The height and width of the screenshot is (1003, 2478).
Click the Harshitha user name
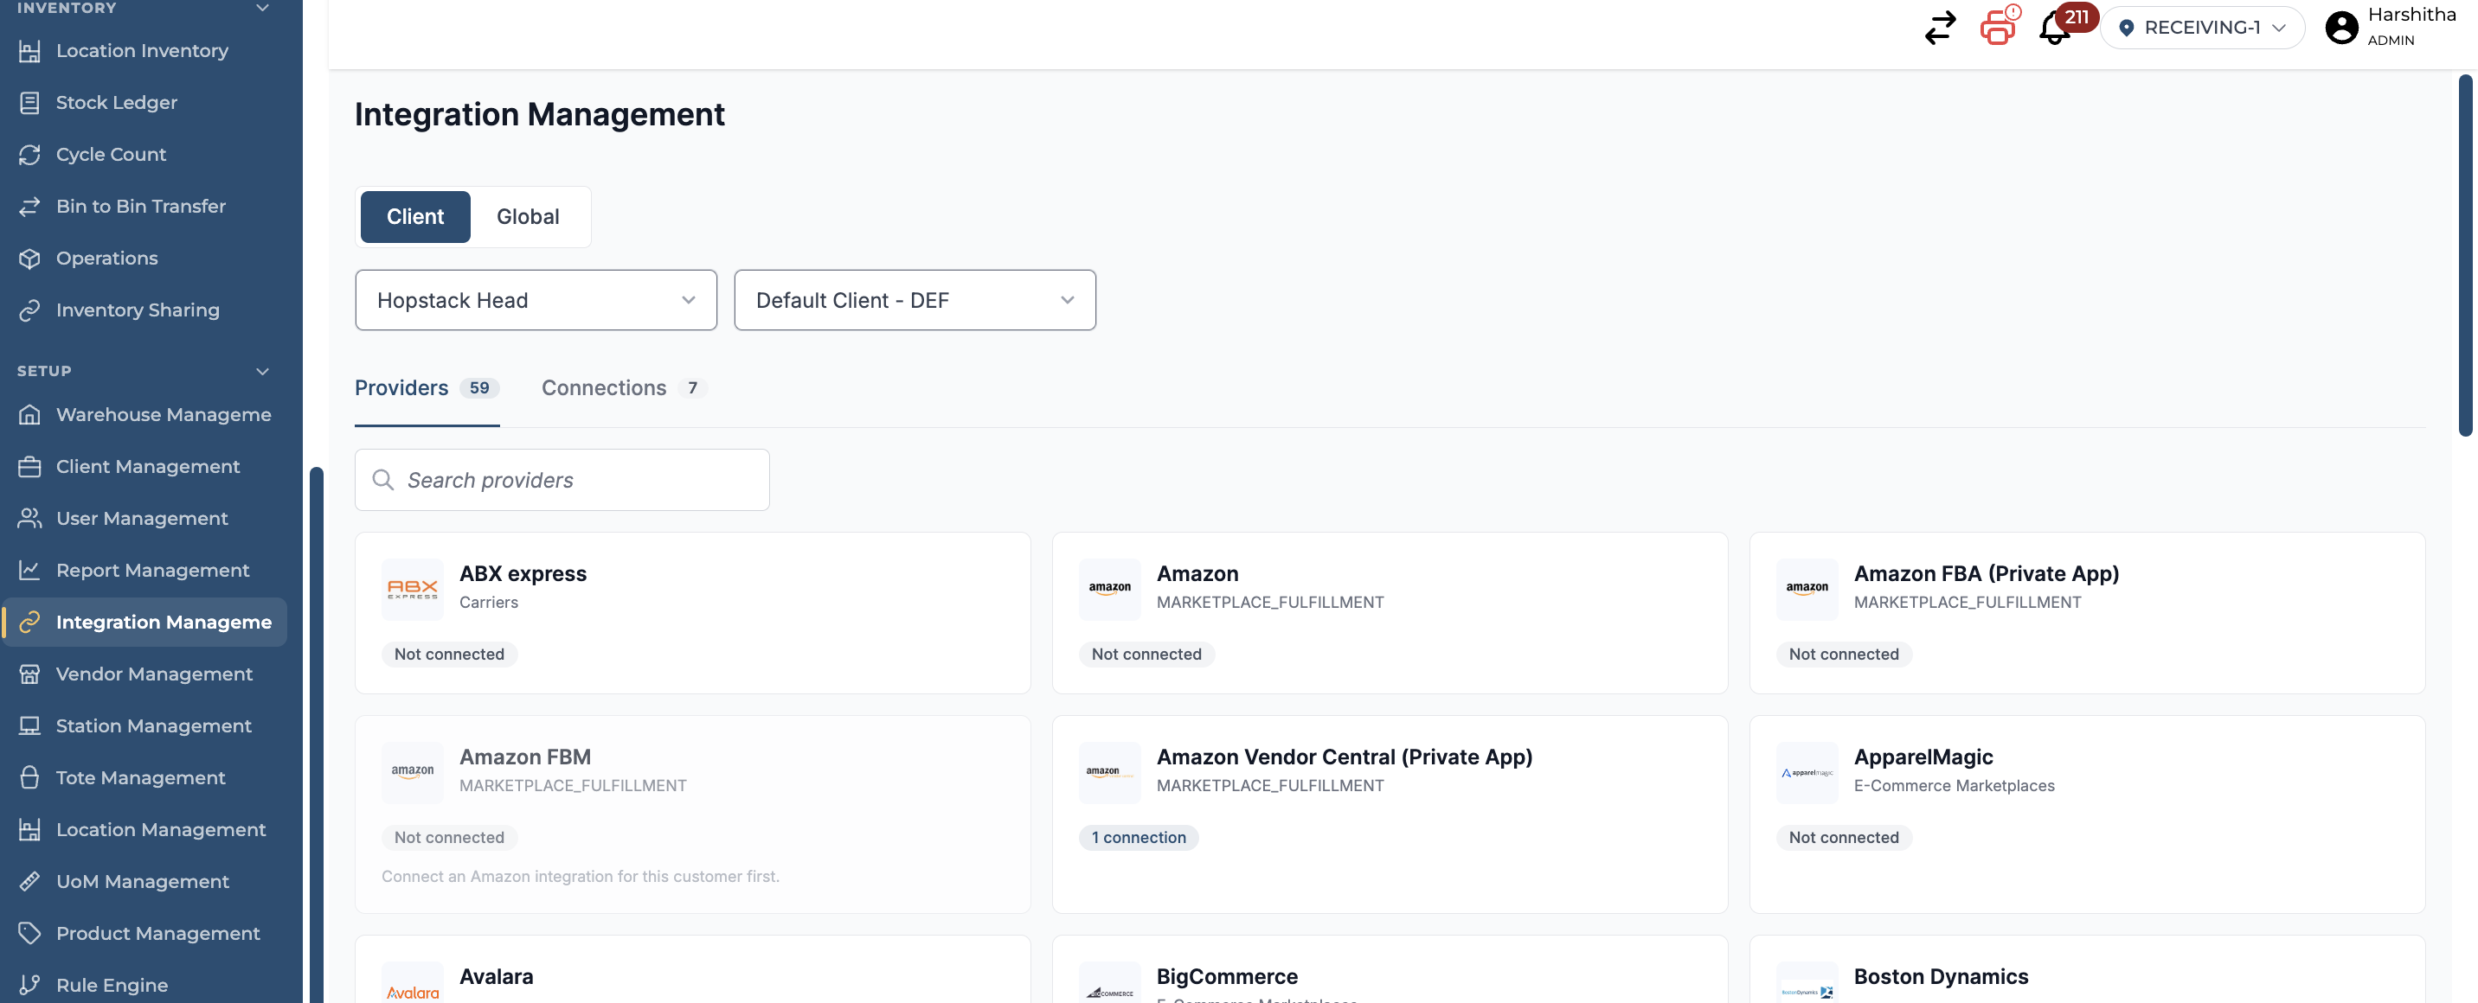2411,15
